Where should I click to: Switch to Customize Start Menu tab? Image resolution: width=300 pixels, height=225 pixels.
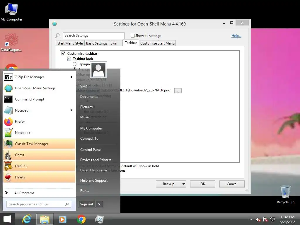pyautogui.click(x=157, y=43)
